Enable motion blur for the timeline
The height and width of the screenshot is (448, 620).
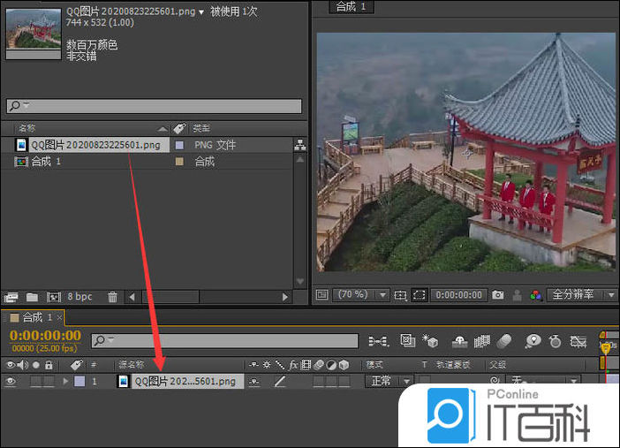coord(504,341)
